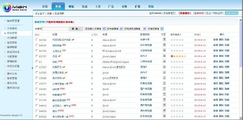
Task: Open 分类管理 in the sidebar
Action: tap(12, 28)
